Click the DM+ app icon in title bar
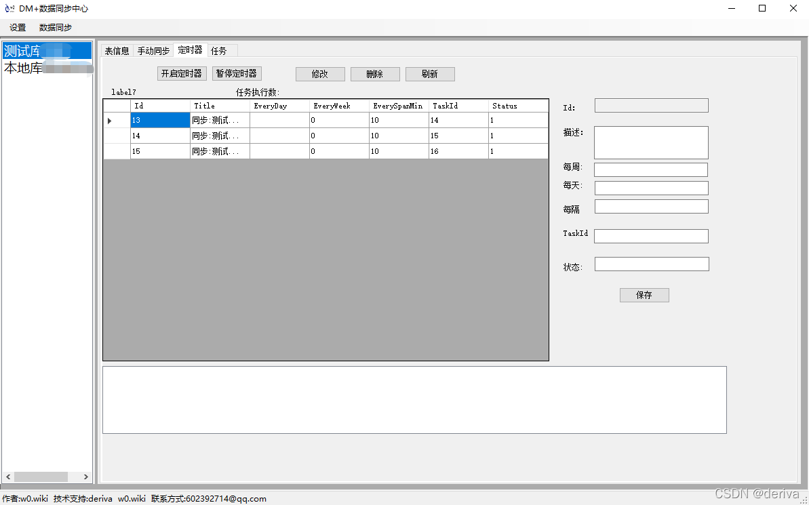This screenshot has height=505, width=809. point(9,8)
